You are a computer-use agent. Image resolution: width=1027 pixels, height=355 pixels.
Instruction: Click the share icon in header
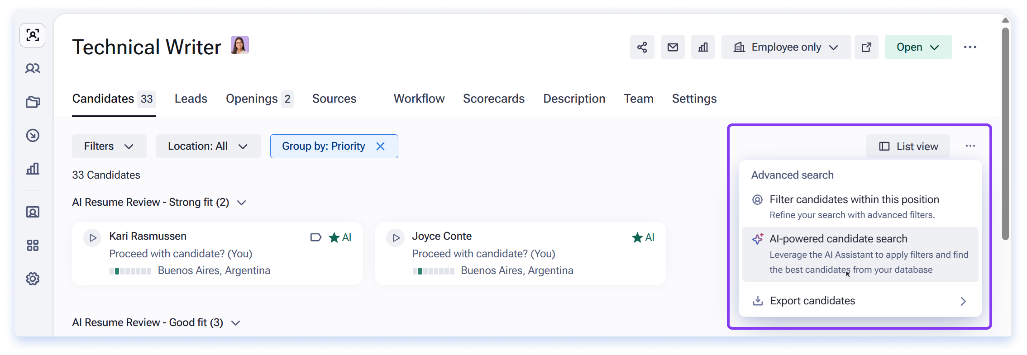642,47
